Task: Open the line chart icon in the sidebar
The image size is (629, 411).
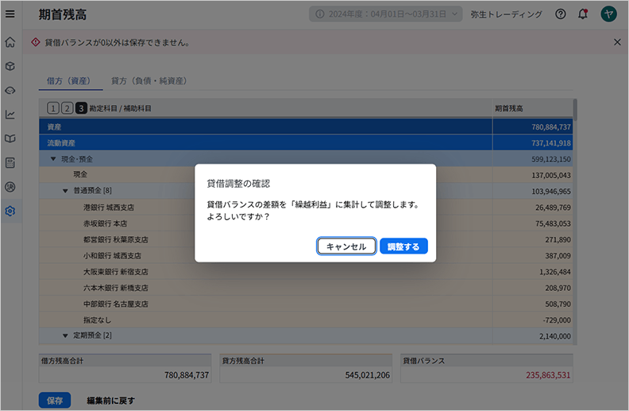Action: [x=10, y=114]
